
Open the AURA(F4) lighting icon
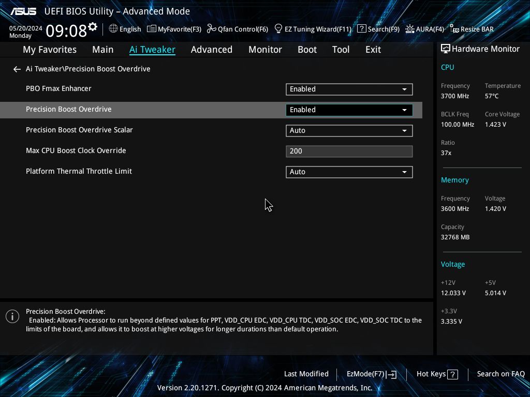coord(410,29)
